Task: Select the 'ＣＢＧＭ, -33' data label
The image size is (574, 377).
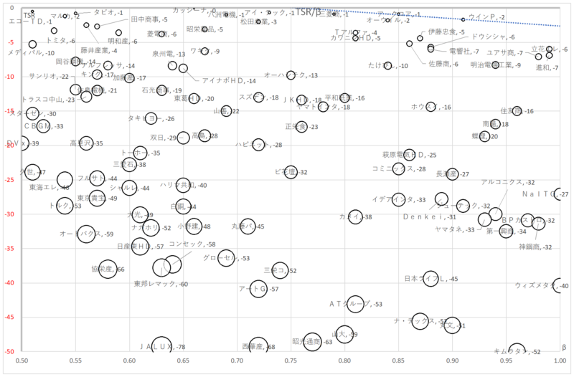Action: coord(44,126)
